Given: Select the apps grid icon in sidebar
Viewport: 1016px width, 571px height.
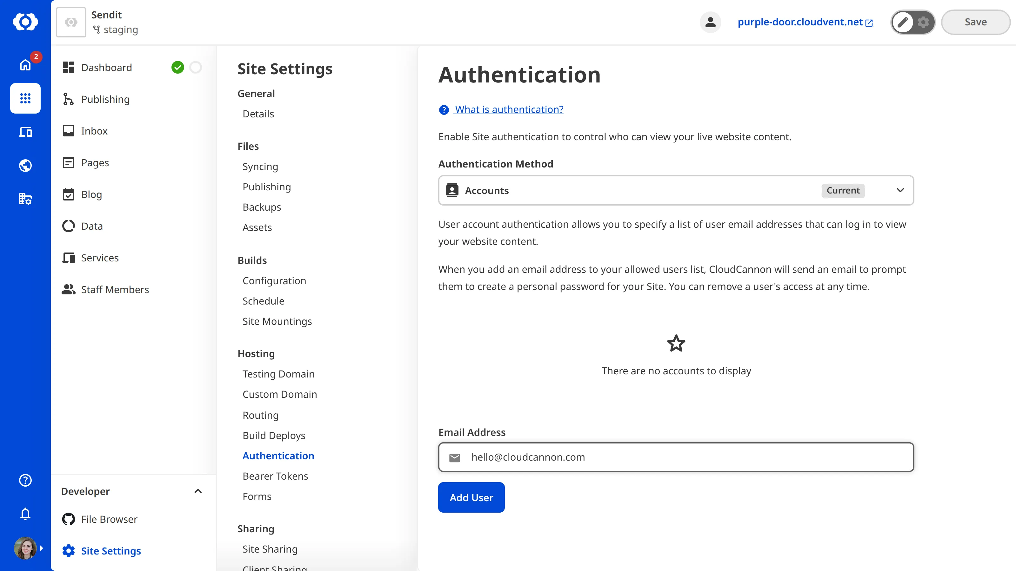Looking at the screenshot, I should [25, 98].
